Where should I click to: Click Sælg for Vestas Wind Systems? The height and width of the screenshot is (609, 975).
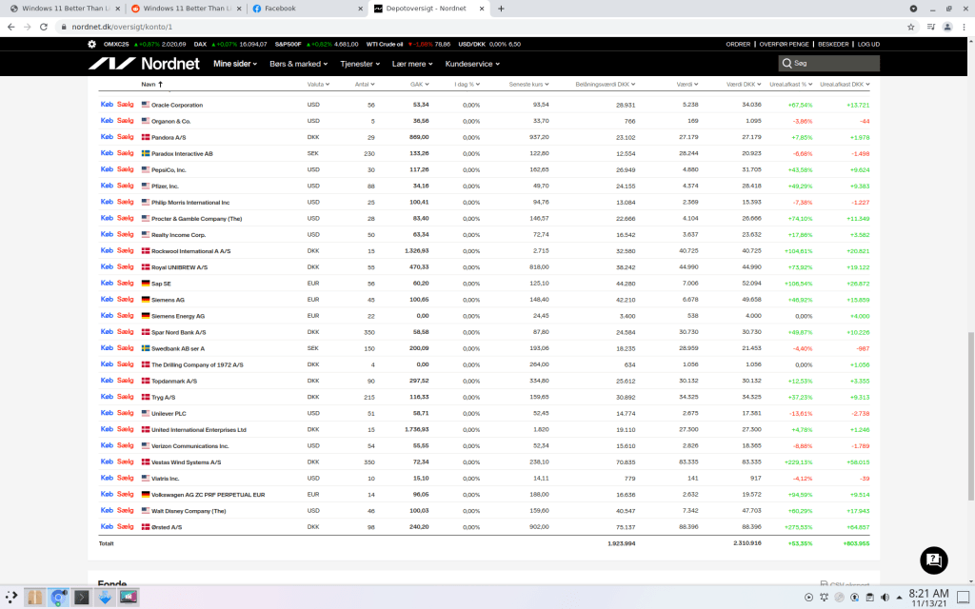click(x=125, y=462)
